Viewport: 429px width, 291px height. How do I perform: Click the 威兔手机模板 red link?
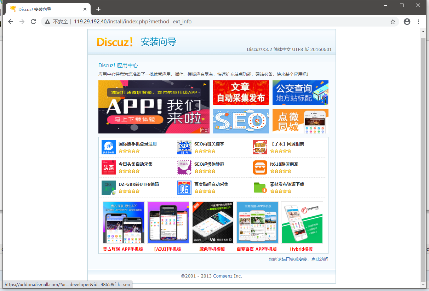[x=212, y=249]
